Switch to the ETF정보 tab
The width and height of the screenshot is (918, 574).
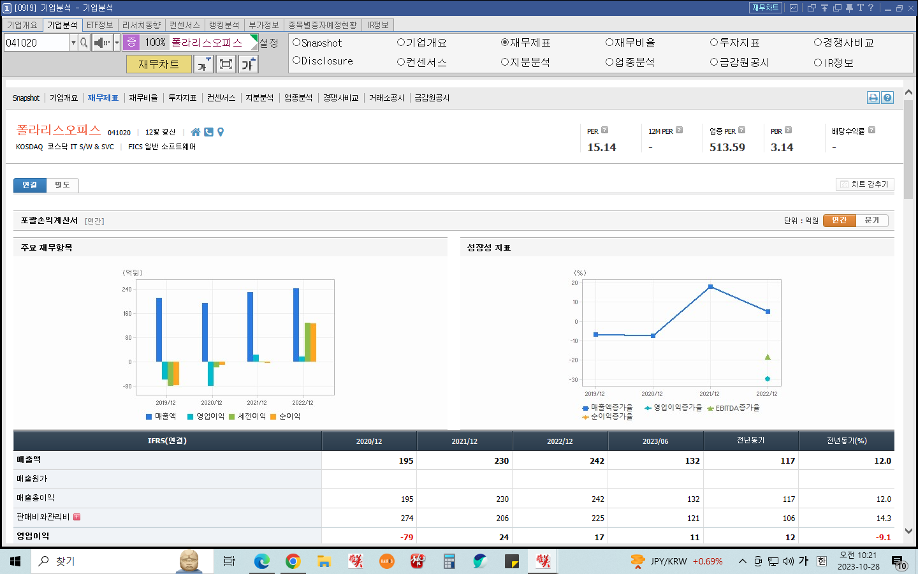click(x=100, y=25)
